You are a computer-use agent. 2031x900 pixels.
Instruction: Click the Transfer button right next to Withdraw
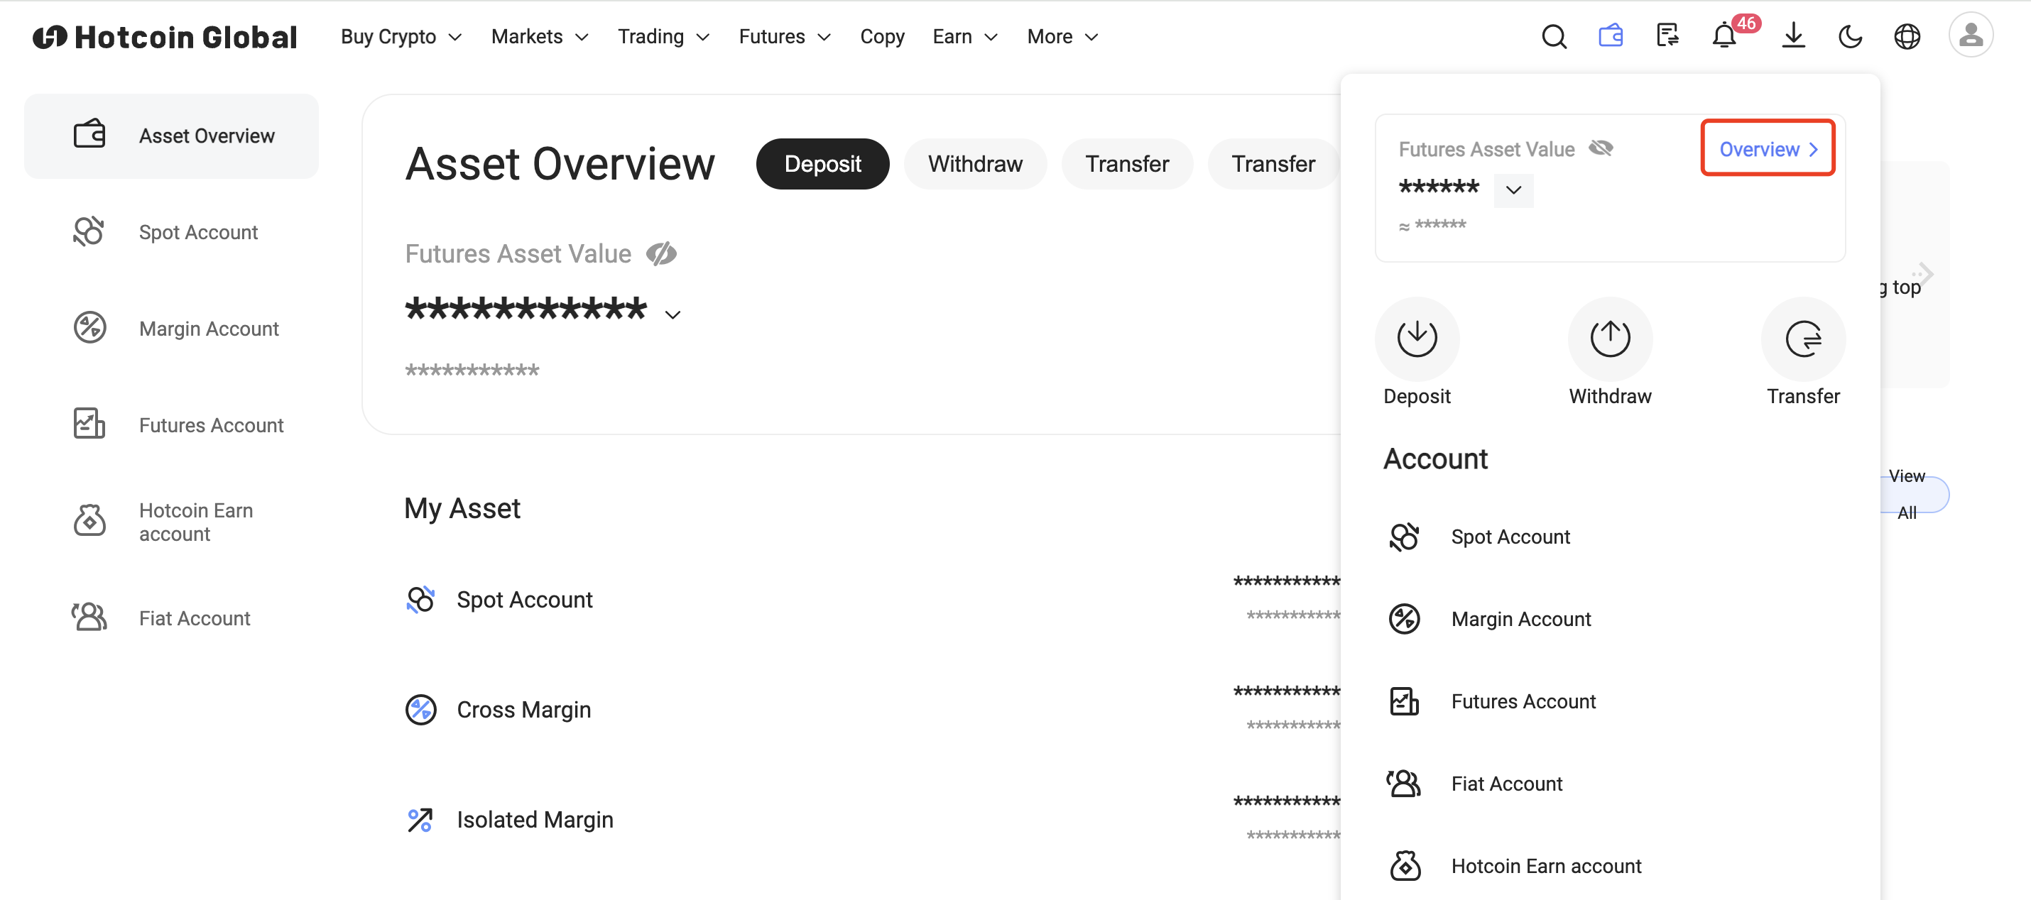point(1127,164)
